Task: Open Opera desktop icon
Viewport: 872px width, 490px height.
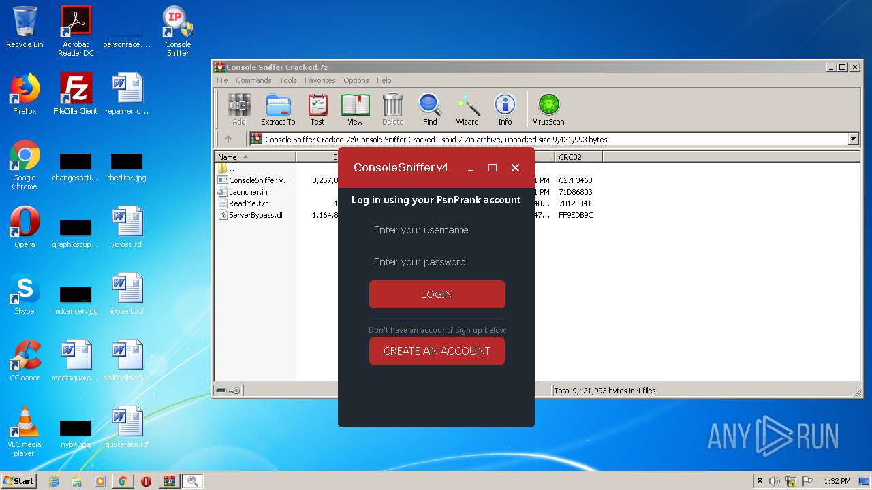Action: (25, 227)
